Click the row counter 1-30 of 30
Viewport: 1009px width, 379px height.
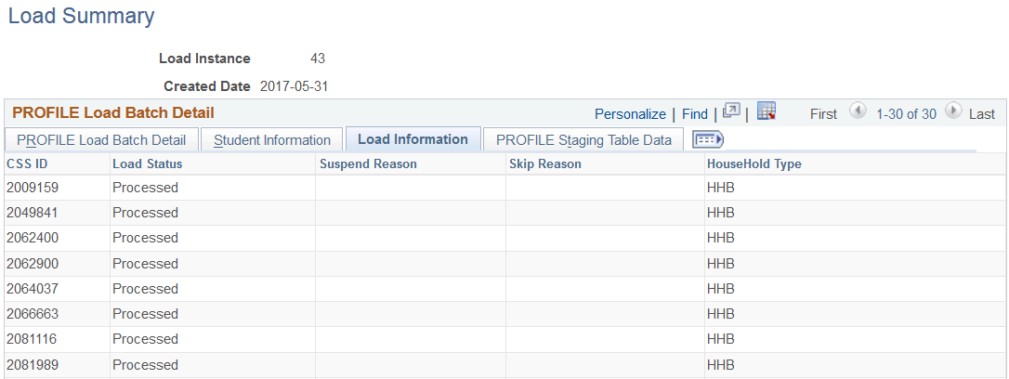pyautogui.click(x=906, y=114)
